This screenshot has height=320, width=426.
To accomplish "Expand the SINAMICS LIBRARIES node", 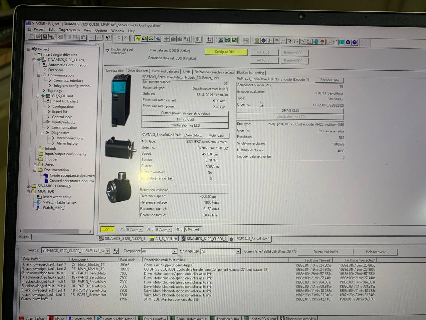I will click(x=28, y=186).
